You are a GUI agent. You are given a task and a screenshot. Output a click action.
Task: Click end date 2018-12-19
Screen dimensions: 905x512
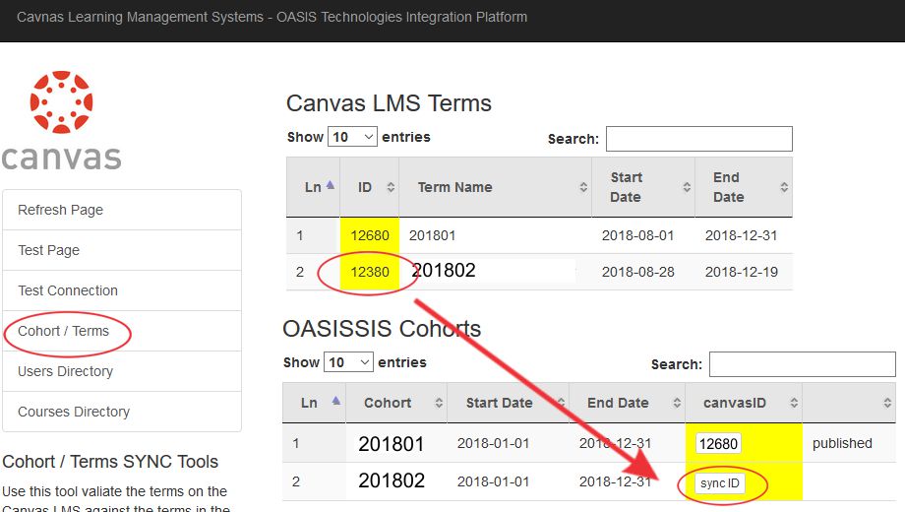coord(742,272)
